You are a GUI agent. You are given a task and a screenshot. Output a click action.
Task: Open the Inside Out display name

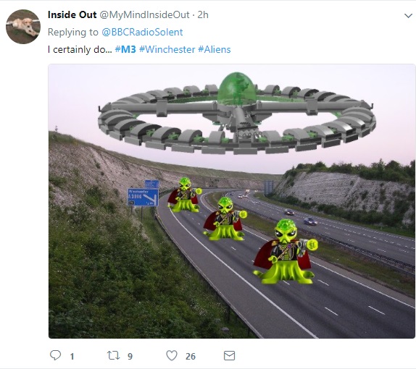click(72, 15)
